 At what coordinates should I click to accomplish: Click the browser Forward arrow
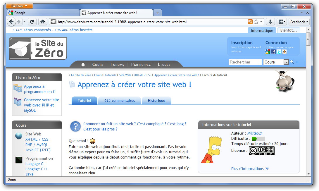pos(19,22)
